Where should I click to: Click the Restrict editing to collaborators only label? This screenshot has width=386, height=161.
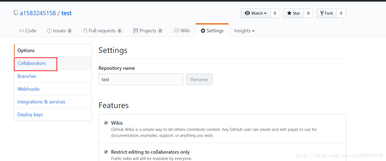[150, 152]
